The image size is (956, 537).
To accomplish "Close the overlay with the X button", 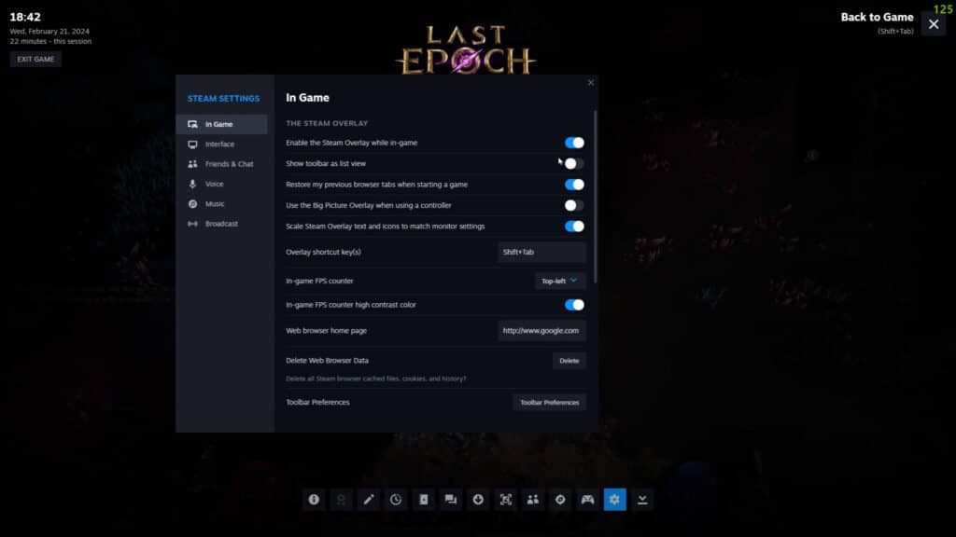I will click(934, 24).
